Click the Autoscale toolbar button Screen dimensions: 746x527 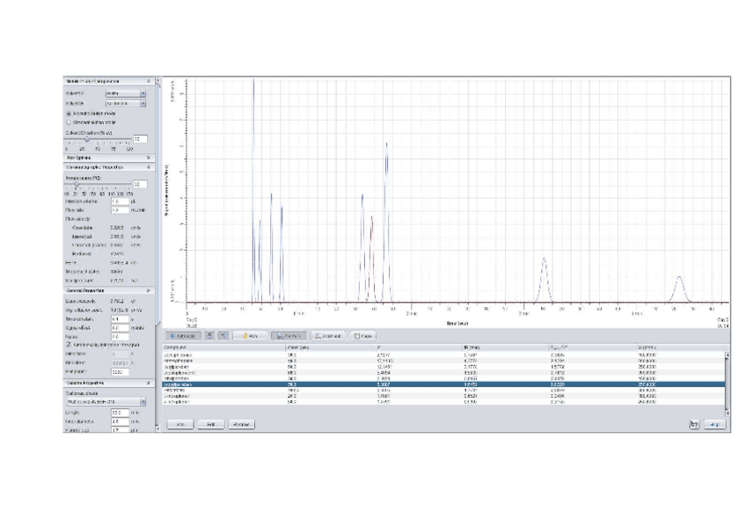click(182, 336)
